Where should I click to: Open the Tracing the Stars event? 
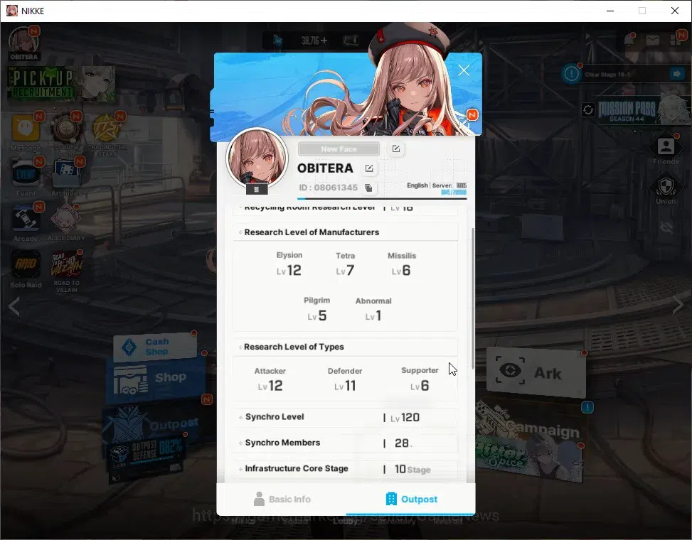[107, 133]
